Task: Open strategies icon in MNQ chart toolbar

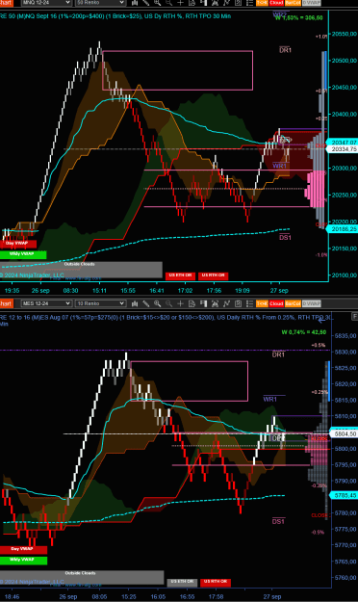Action: click(x=215, y=3)
